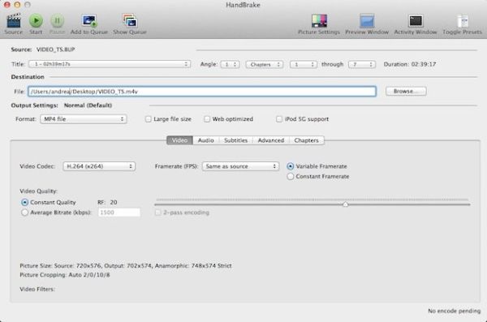Viewport: 487px width, 322px height.
Task: Open Picture Settings from the toolbar
Action: pyautogui.click(x=319, y=21)
